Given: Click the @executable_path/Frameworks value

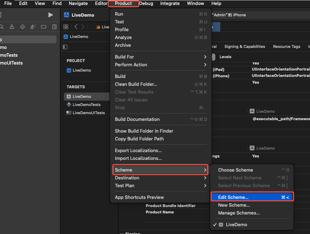Looking at the screenshot, I should [x=281, y=119].
